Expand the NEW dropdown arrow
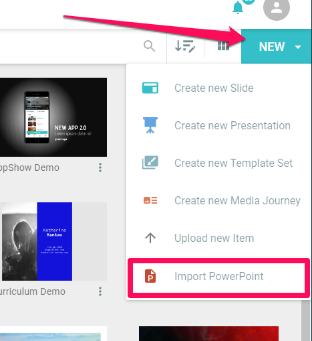Screen dimensions: 312x341 (x=298, y=47)
